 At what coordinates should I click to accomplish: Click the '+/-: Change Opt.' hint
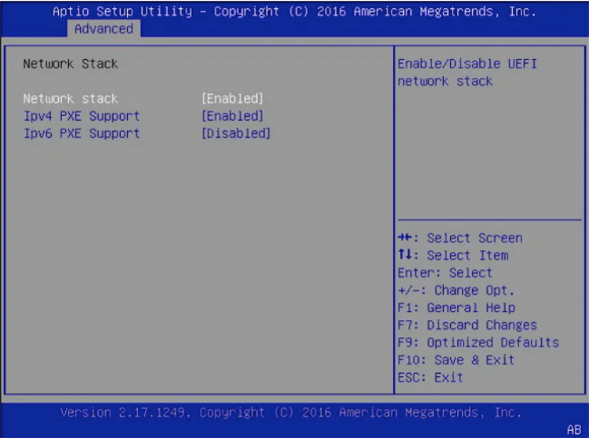(x=456, y=290)
